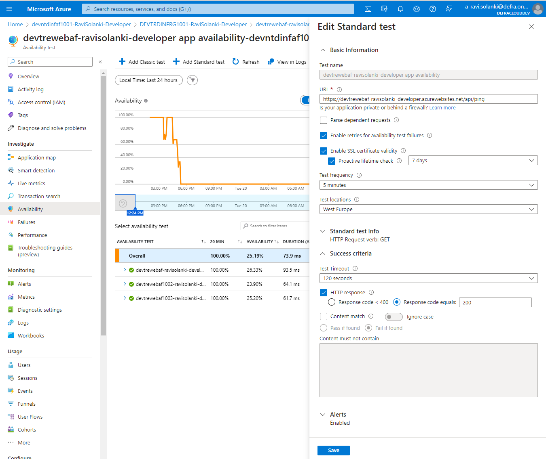Open Activity log in the sidebar
The image size is (546, 459).
(31, 89)
